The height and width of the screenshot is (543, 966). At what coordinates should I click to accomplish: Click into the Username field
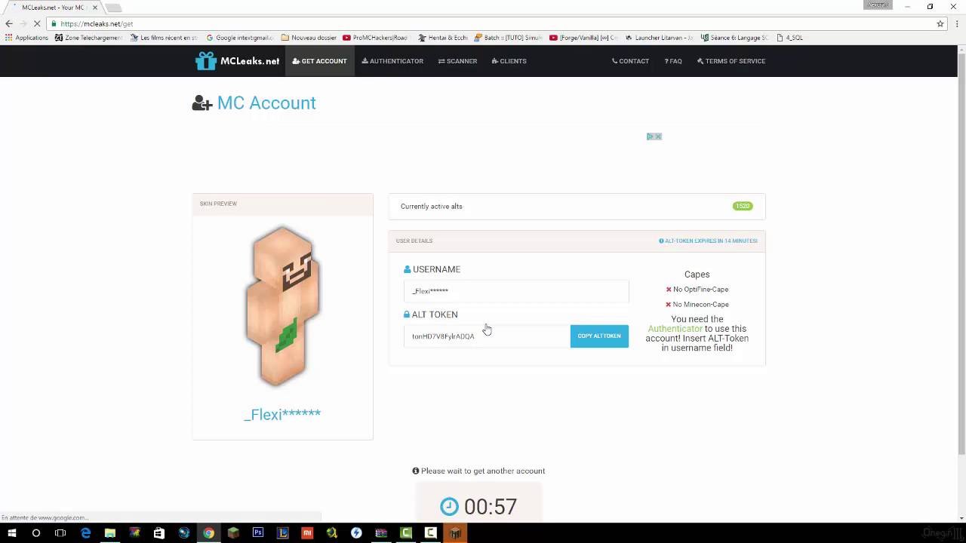click(x=516, y=291)
